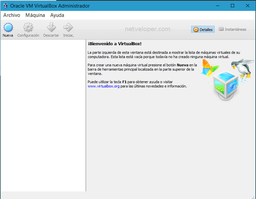The width and height of the screenshot is (256, 199).
Task: Click the window resize grip corner
Action: point(253,197)
